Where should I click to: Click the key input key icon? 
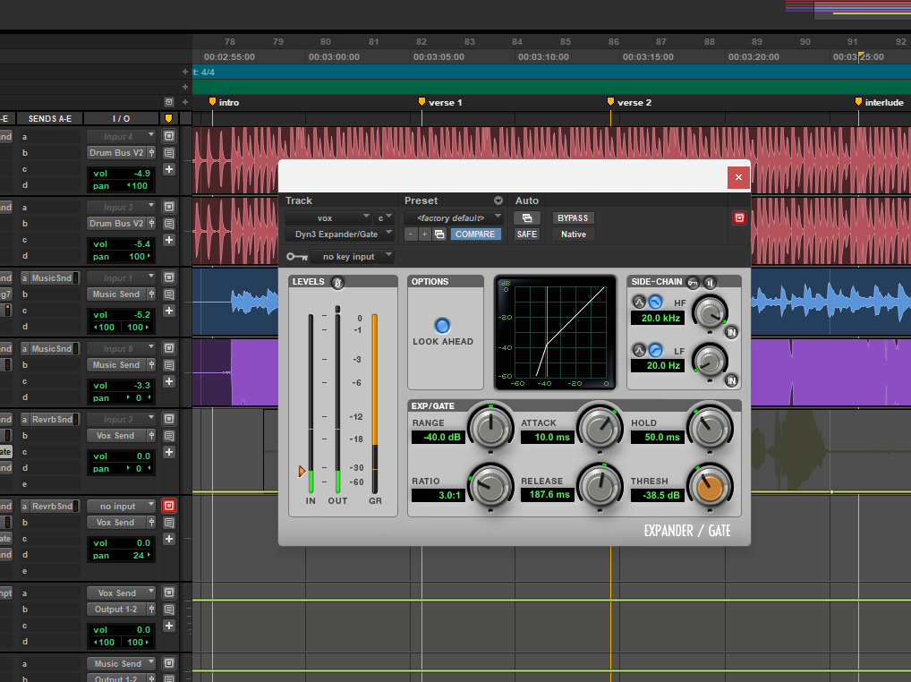point(297,257)
